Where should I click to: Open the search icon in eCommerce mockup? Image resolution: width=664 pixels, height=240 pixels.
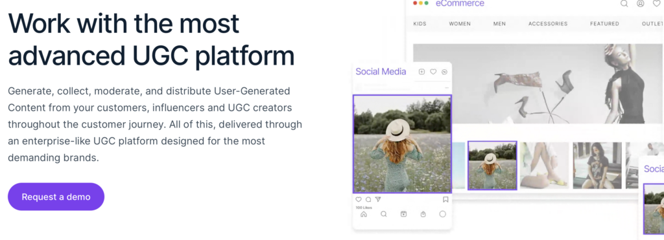tap(624, 3)
